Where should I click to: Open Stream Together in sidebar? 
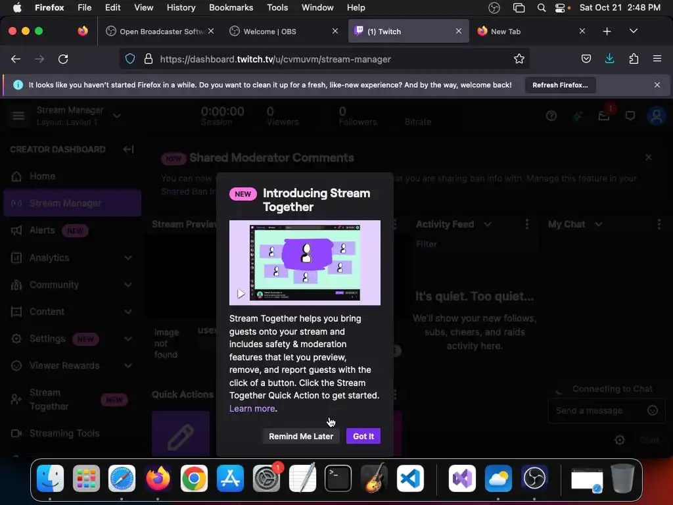point(72,399)
